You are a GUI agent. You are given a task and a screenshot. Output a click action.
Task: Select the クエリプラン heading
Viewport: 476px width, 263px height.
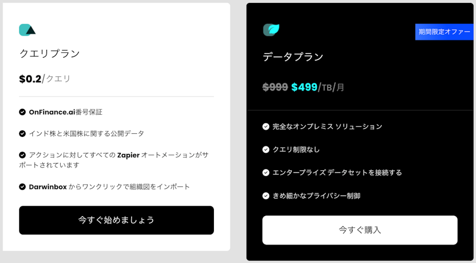[x=49, y=54]
